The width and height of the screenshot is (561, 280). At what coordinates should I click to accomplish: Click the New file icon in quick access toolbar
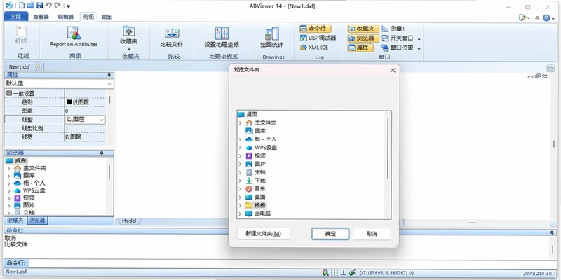coord(22,6)
